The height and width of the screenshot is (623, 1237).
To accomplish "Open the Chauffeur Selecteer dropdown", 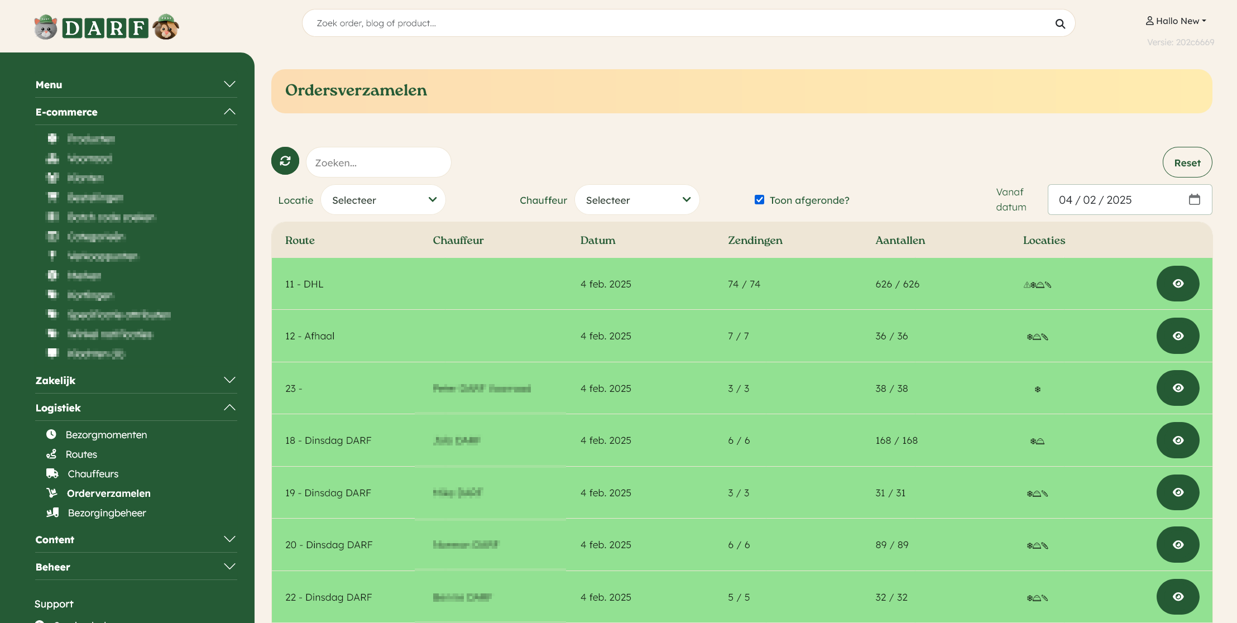I will click(637, 200).
